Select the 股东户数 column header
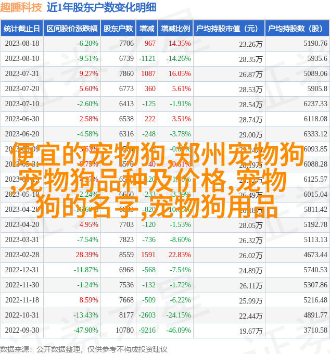The image size is (330, 354). tap(118, 29)
